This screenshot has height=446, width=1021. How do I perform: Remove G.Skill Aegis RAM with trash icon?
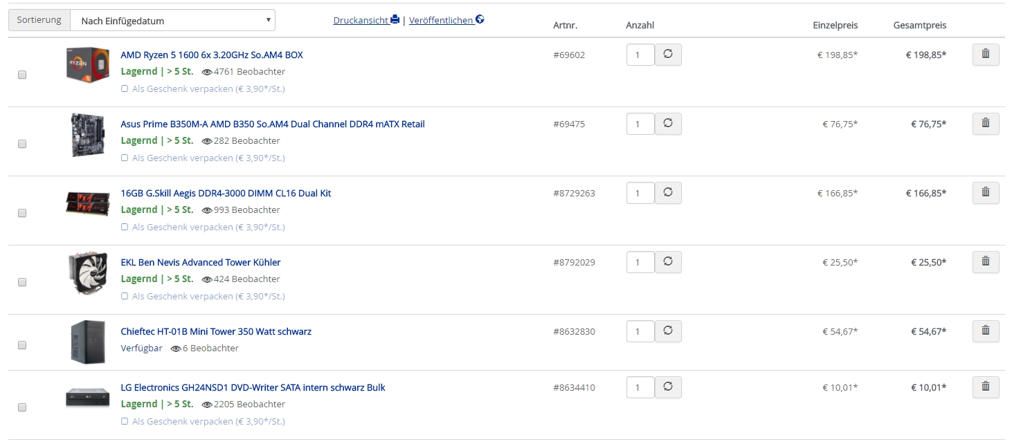[x=985, y=193]
